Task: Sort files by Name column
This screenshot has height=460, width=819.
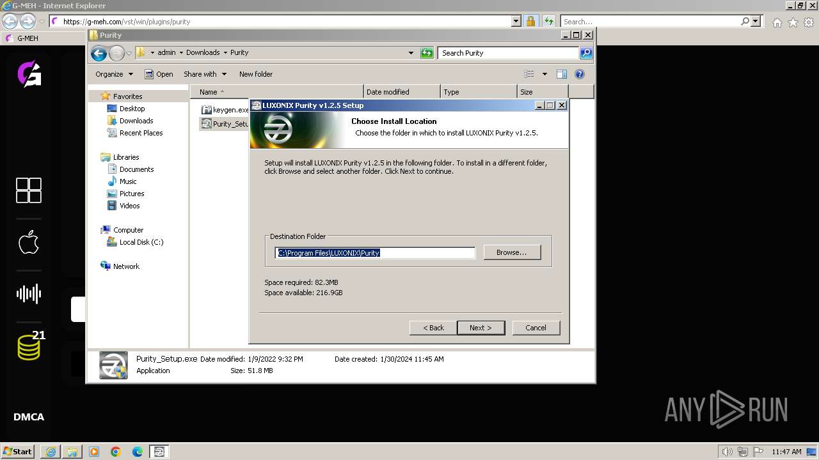Action: point(277,92)
